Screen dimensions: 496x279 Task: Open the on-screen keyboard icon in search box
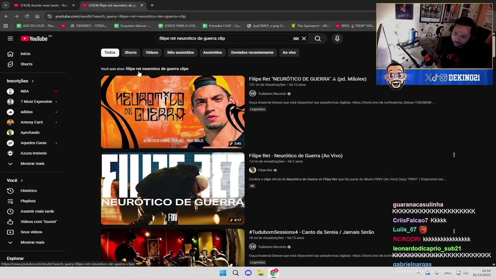tap(296, 38)
